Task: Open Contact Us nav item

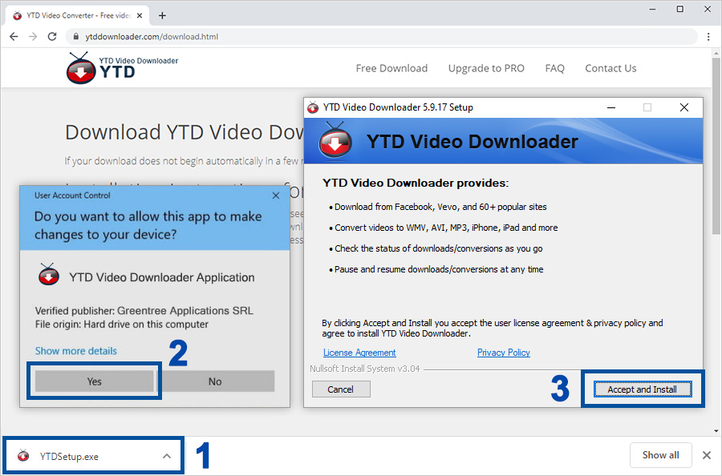Action: click(x=610, y=68)
